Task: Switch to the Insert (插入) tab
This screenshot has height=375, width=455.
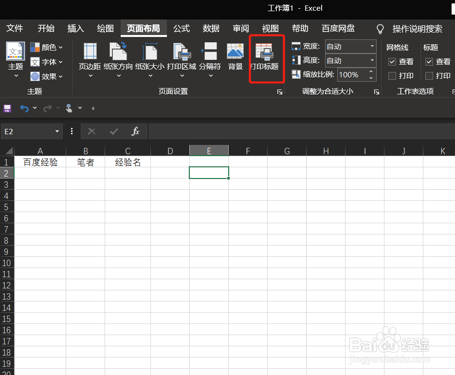Action: [x=76, y=28]
